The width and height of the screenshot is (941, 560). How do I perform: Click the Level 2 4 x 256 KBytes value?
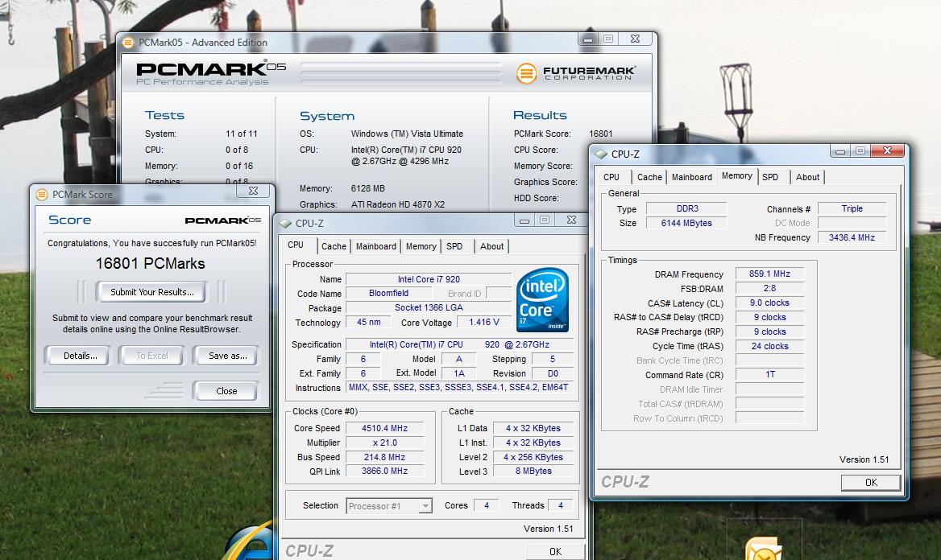pyautogui.click(x=533, y=457)
